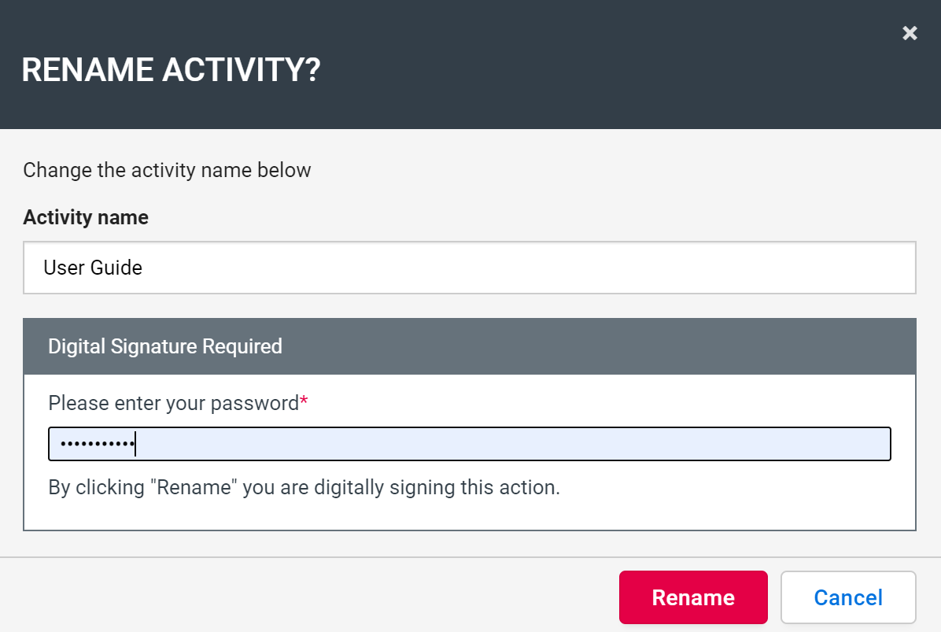Click the red required asterisk
941x632 pixels.
tap(304, 402)
